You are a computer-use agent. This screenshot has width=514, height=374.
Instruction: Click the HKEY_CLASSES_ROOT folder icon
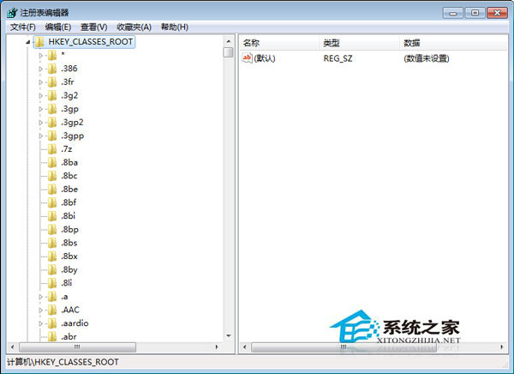tap(39, 42)
